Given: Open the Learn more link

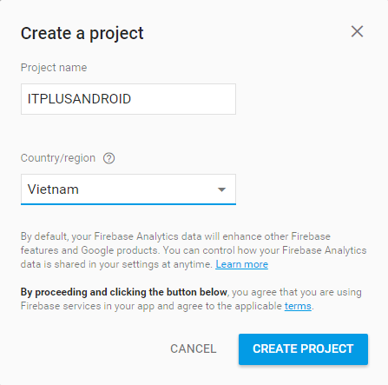Looking at the screenshot, I should click(241, 264).
